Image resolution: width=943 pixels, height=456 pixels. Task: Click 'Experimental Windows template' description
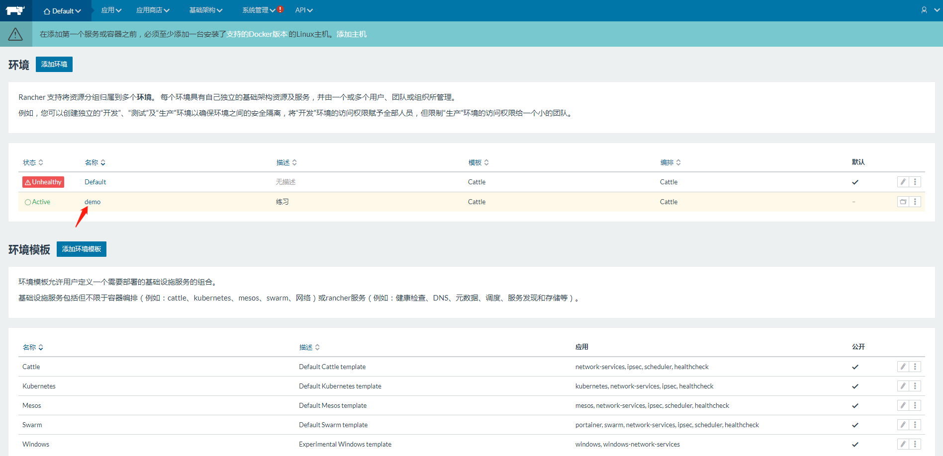click(345, 444)
